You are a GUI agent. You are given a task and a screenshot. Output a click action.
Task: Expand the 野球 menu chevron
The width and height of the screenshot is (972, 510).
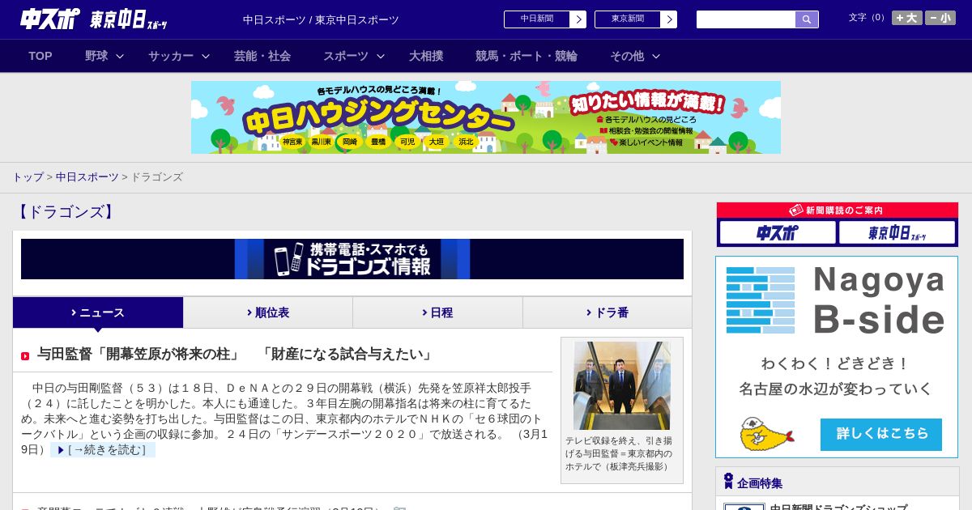coord(120,56)
